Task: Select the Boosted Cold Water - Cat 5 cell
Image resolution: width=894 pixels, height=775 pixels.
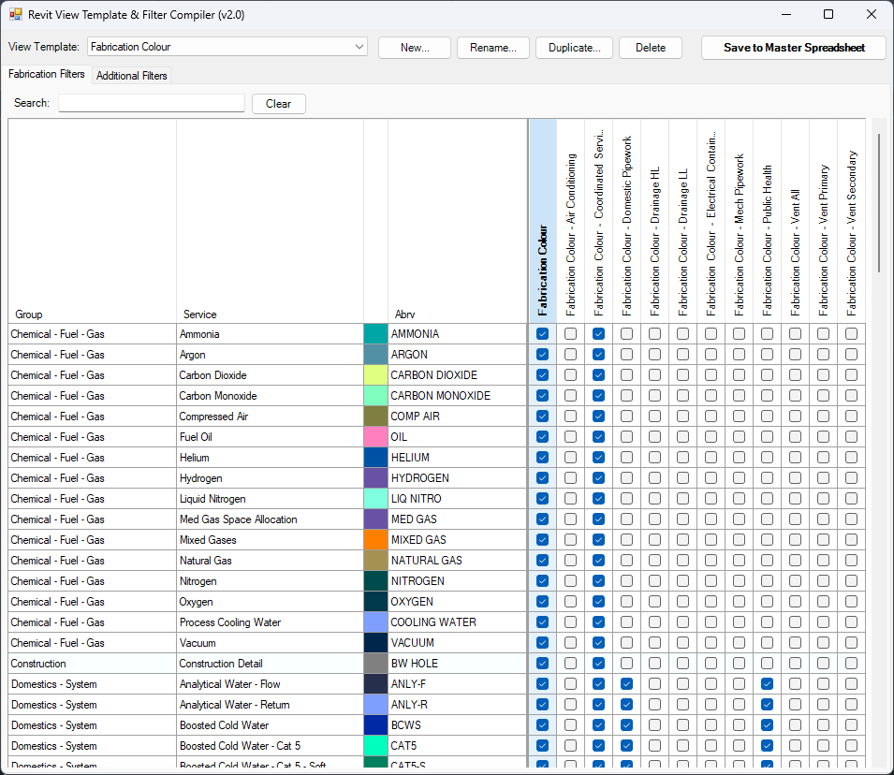Action: [x=271, y=745]
